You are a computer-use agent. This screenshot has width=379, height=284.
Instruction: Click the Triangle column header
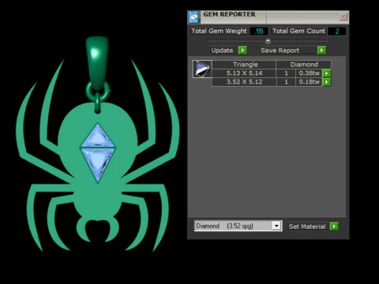click(x=245, y=65)
